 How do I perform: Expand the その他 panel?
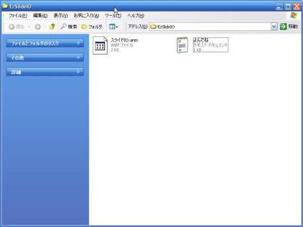click(45, 58)
